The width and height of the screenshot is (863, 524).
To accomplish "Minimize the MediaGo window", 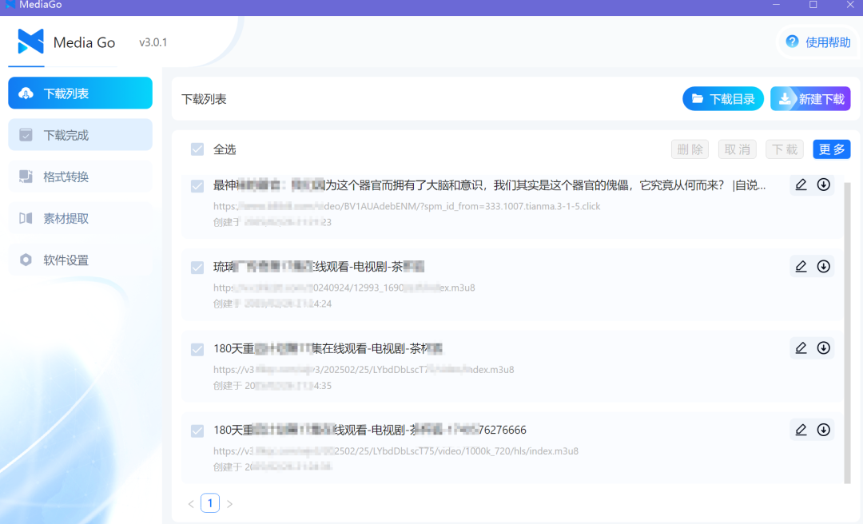I will click(x=776, y=5).
